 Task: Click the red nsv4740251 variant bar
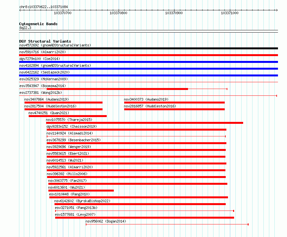[68, 116]
